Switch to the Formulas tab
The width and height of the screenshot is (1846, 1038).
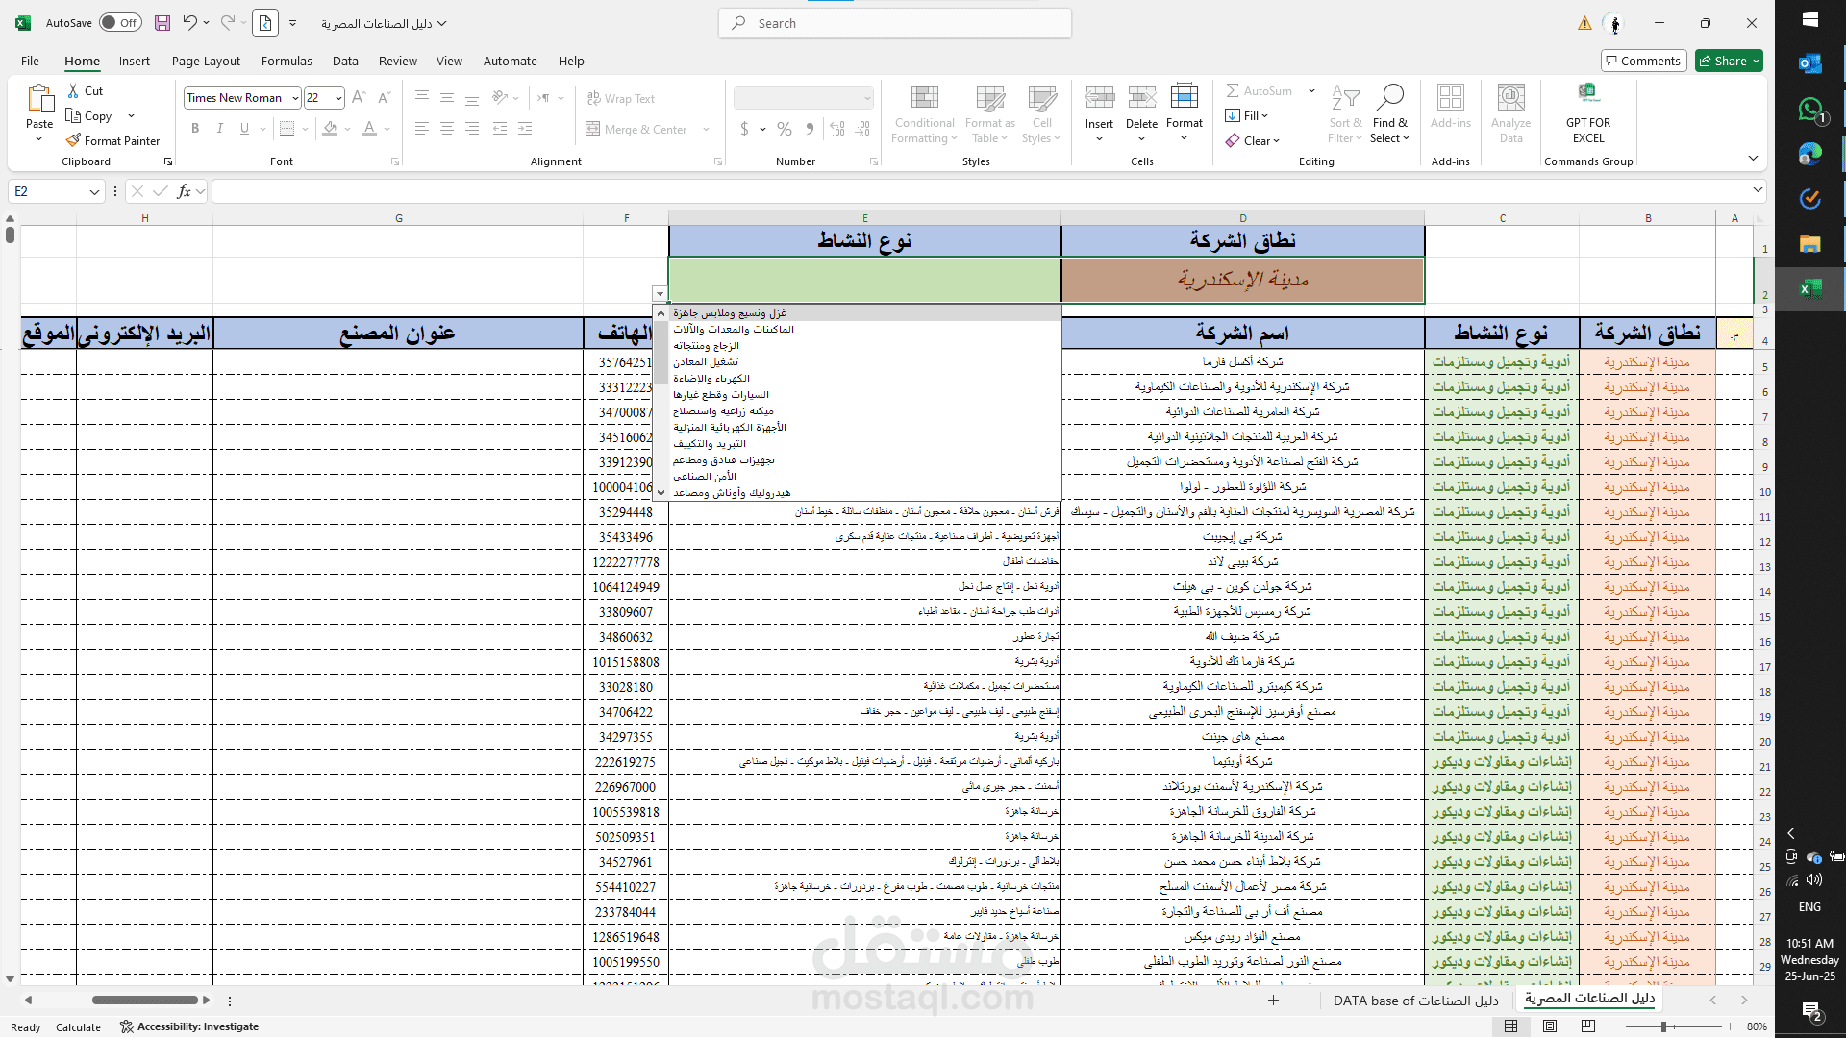pyautogui.click(x=287, y=61)
